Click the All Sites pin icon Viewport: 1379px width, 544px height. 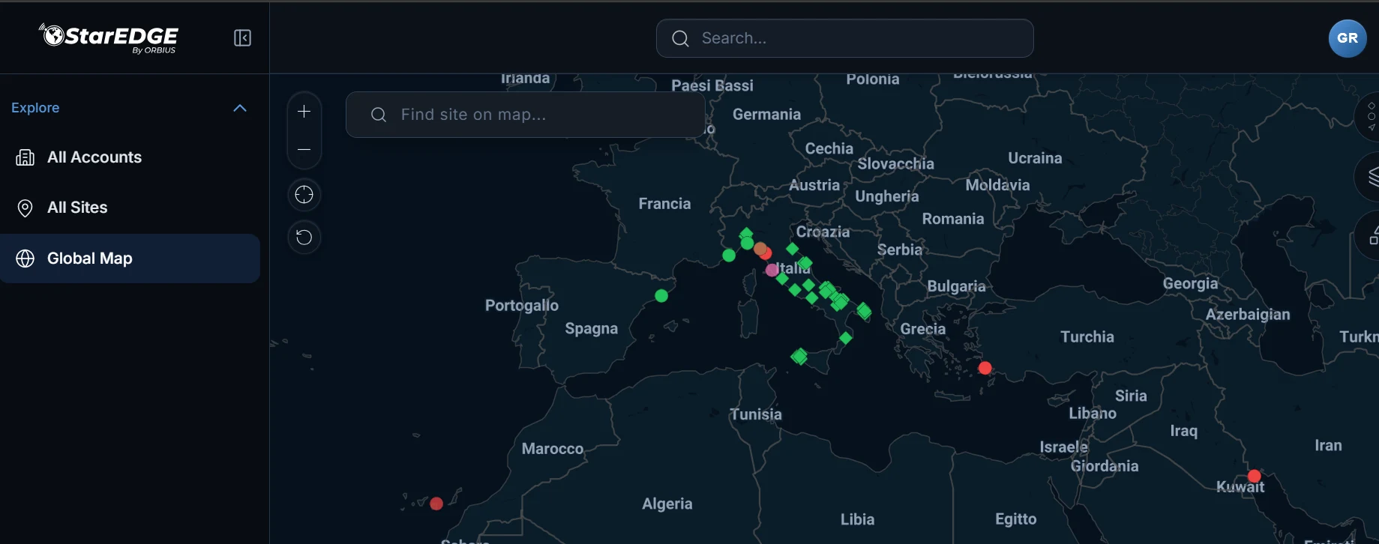pyautogui.click(x=25, y=208)
